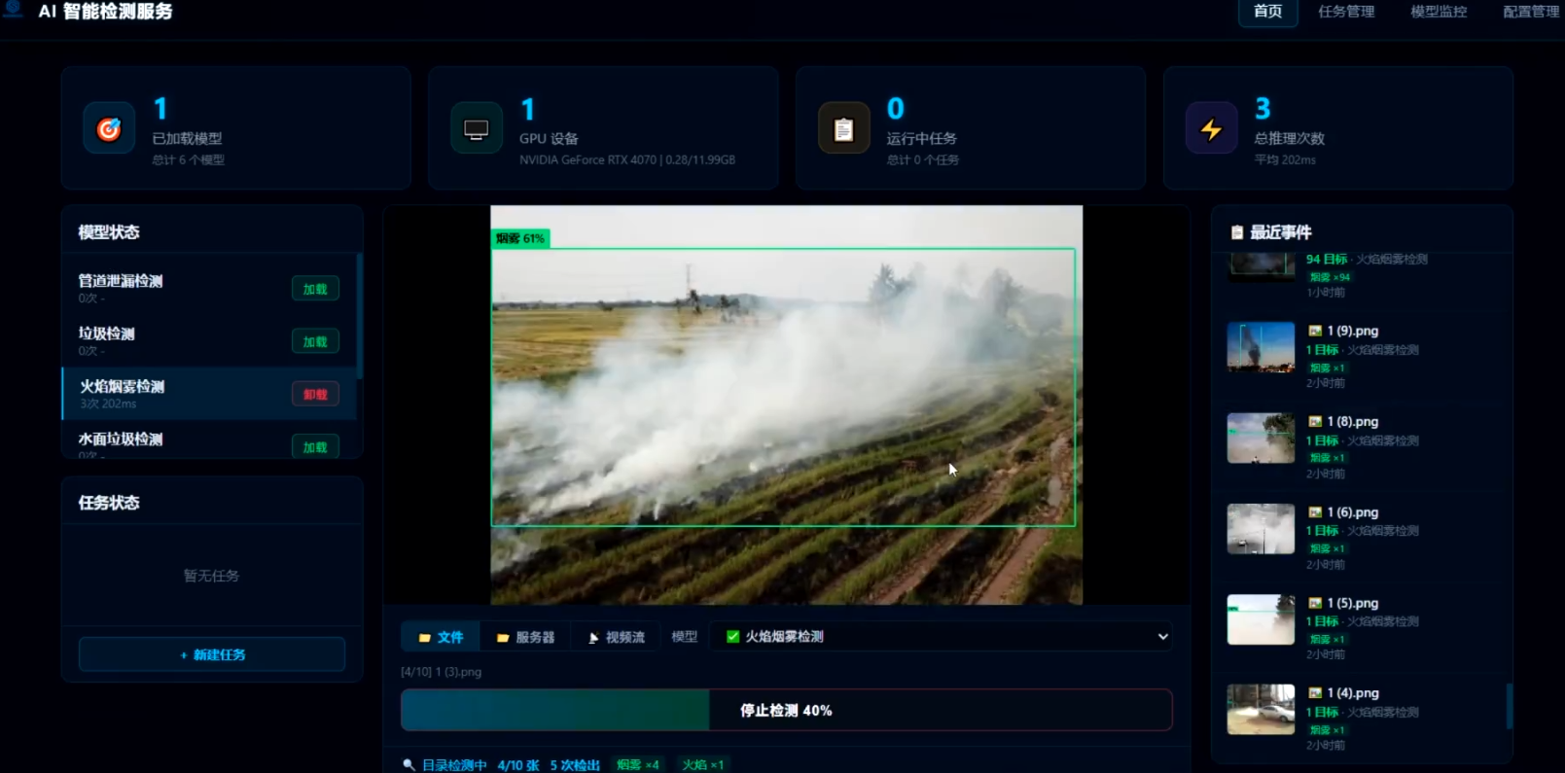1565x773 pixels.
Task: Click 1 (9).png file name
Action: pos(1353,331)
